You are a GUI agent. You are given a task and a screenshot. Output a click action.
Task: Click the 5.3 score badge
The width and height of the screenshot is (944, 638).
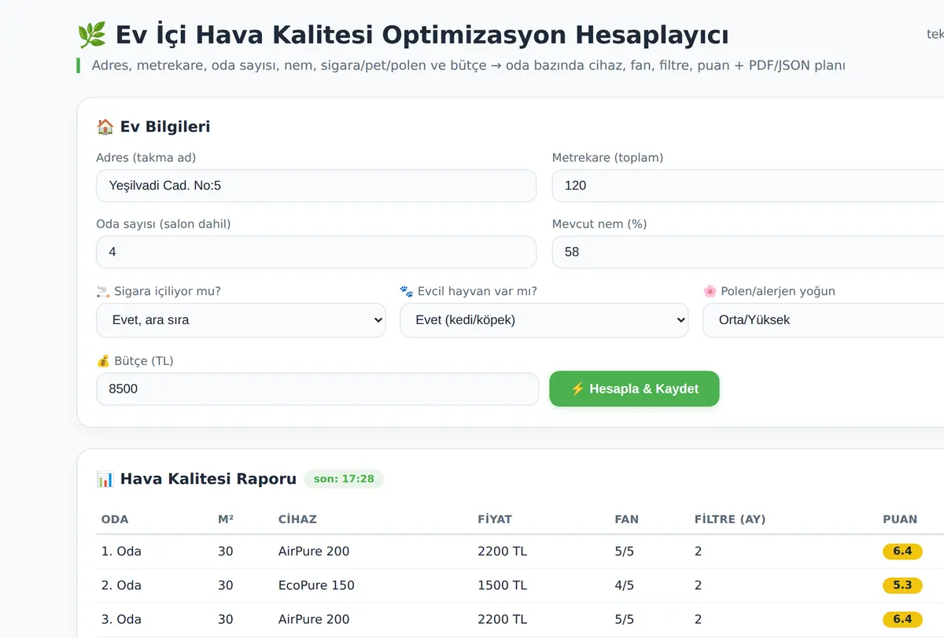(902, 585)
